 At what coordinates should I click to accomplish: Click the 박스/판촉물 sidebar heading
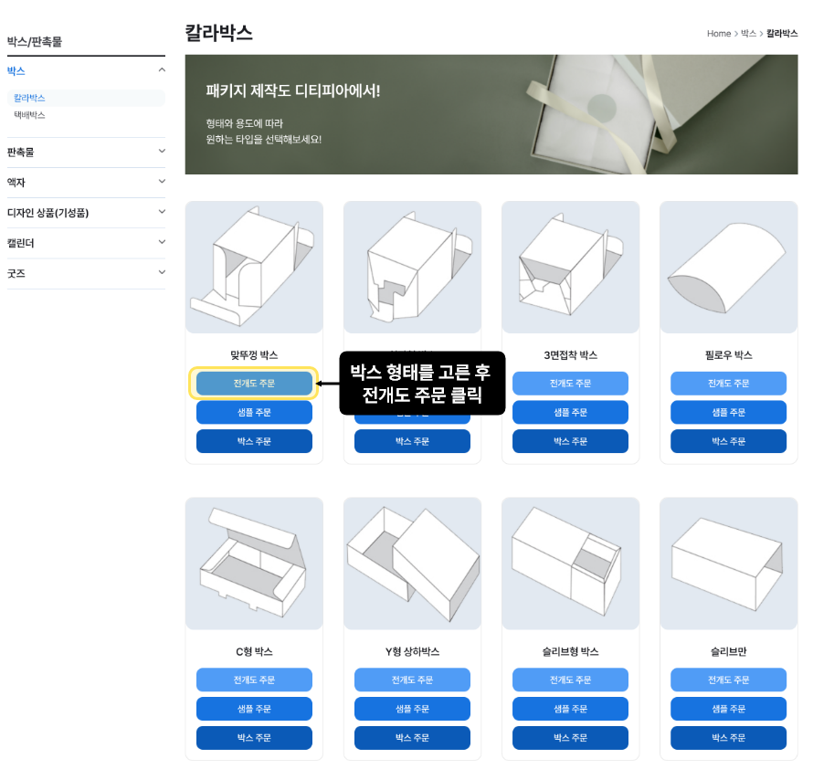(x=34, y=41)
